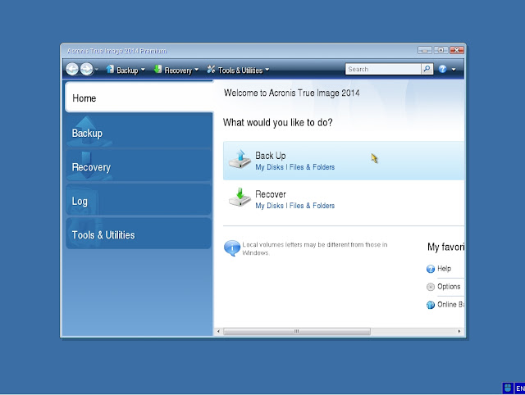Go back with the back arrow button
Screen dimensions: 525x395
[x=71, y=69]
